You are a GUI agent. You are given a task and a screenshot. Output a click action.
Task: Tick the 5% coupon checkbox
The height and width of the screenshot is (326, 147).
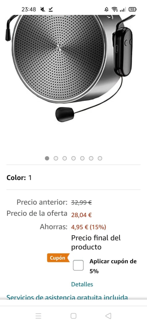[78, 265]
